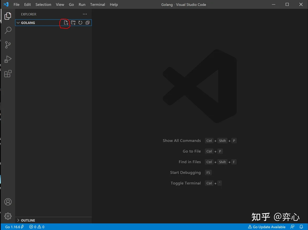Minimize the Visual Studio Code window

pyautogui.click(x=273, y=4)
